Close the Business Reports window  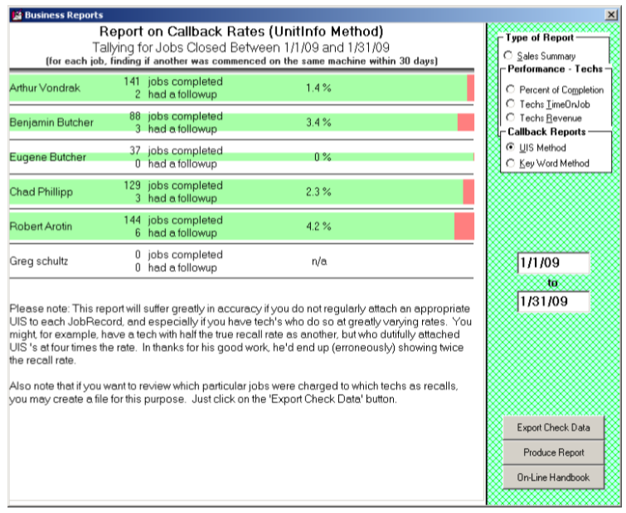coord(611,15)
